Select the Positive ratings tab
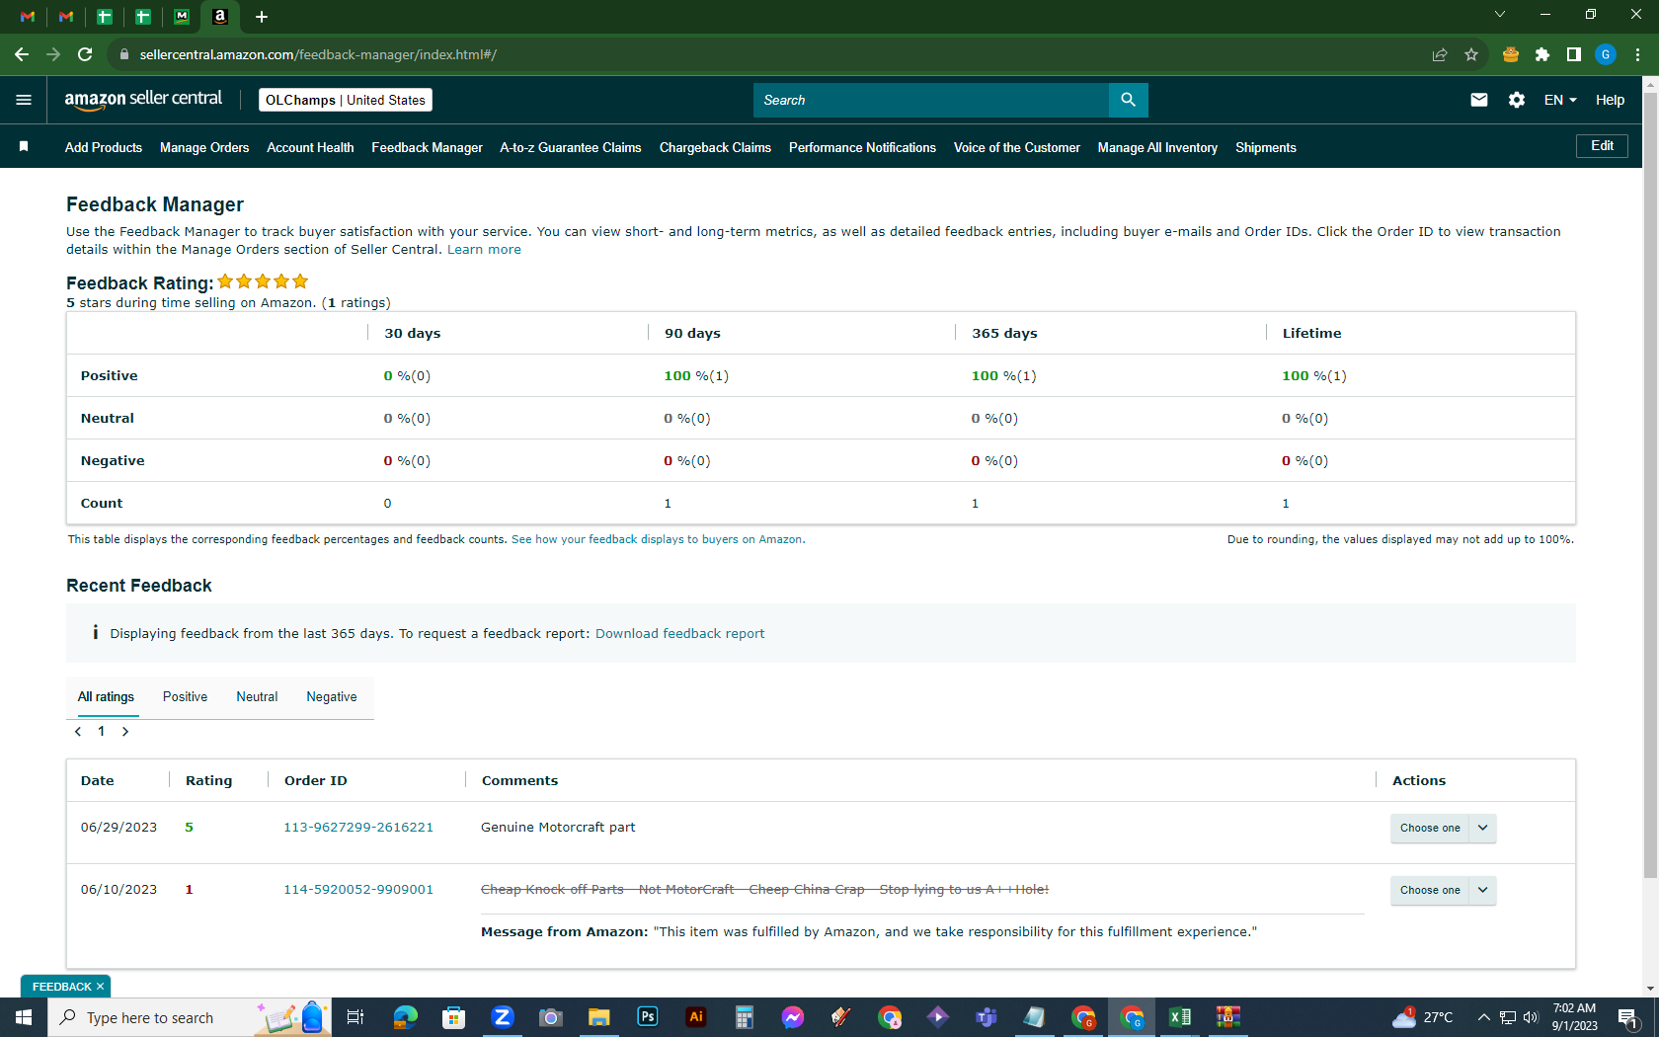 point(186,697)
